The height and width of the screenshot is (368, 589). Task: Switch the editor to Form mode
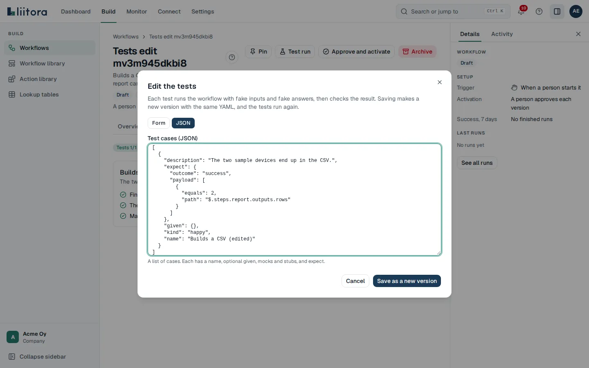click(159, 123)
